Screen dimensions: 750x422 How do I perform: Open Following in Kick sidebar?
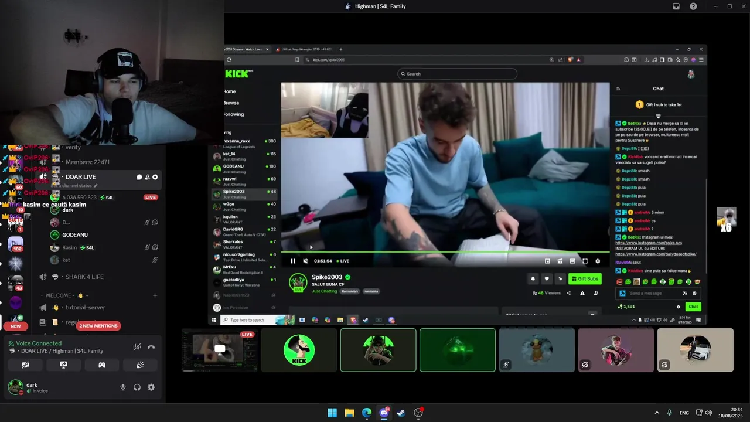[234, 114]
